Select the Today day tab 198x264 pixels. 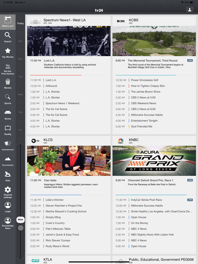[20, 23]
